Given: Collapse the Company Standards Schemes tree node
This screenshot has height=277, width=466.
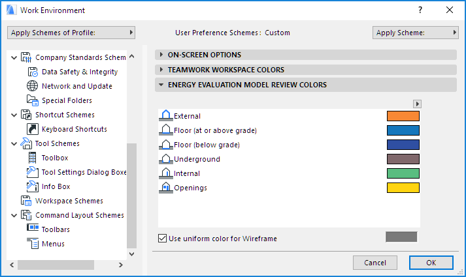Looking at the screenshot, I should 14,57.
